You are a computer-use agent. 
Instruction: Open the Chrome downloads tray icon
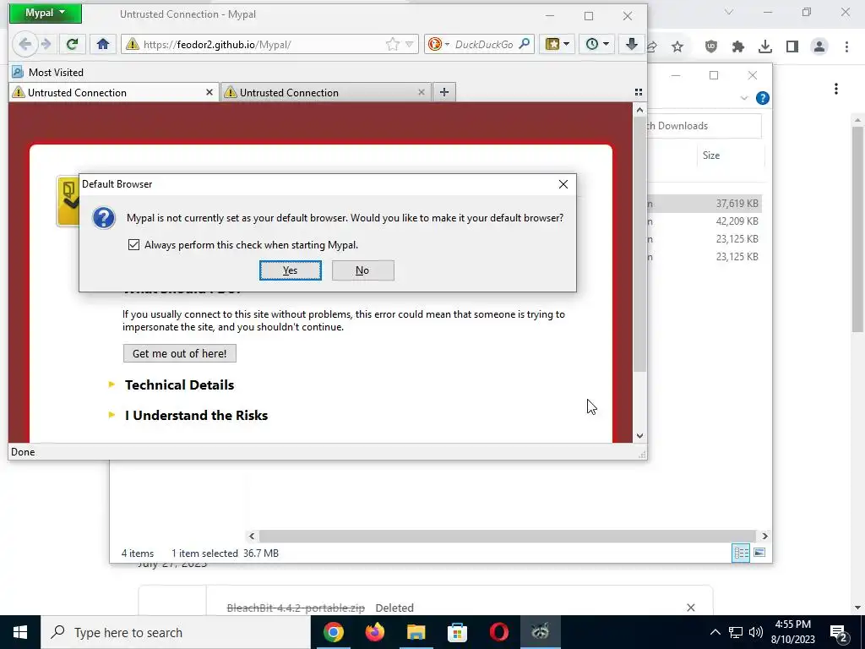(765, 47)
